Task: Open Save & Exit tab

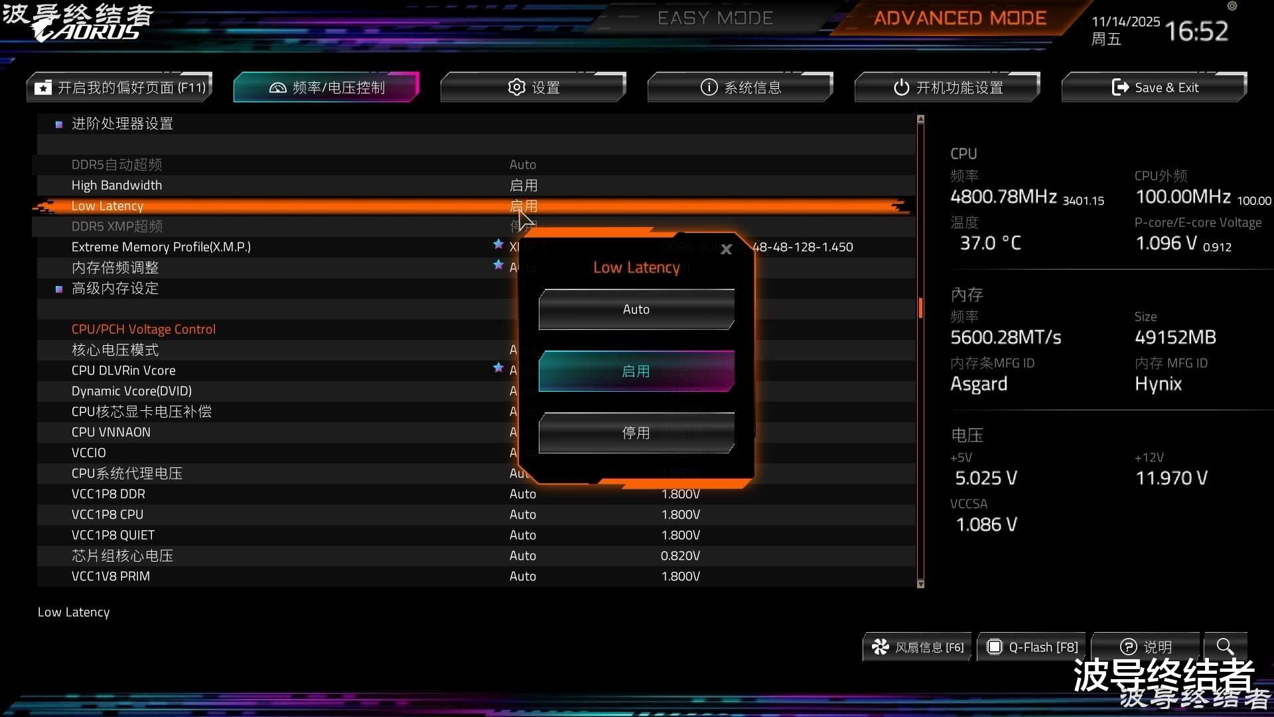Action: point(1155,88)
